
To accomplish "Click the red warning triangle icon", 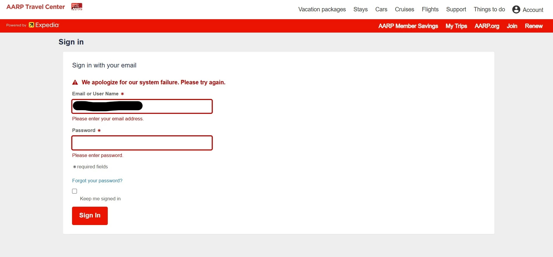I will click(75, 83).
